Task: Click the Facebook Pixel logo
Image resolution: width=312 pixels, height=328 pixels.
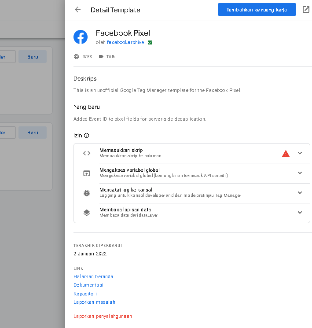Action: click(81, 37)
